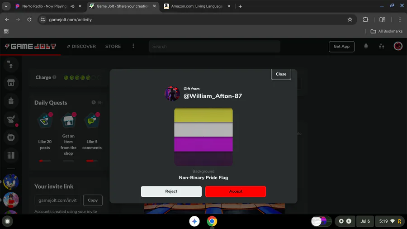Close the Game Jolt tab
Viewport: 407px width, 229px height.
[155, 6]
